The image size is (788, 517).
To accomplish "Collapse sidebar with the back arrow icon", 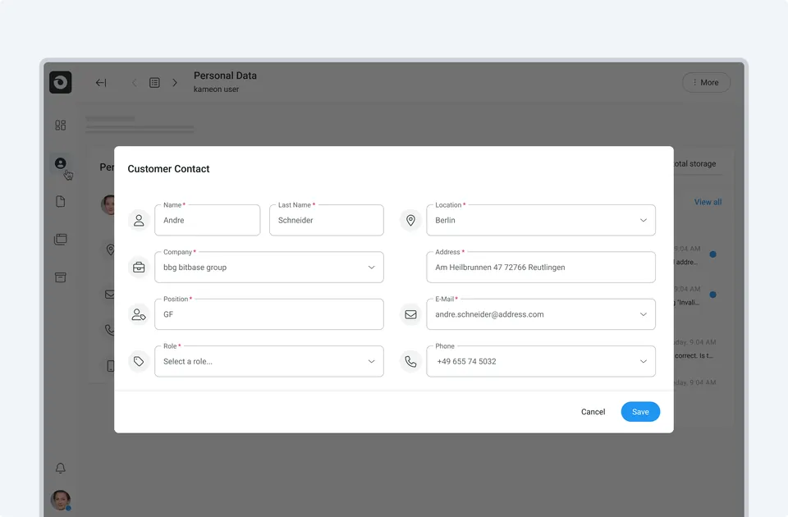I will pyautogui.click(x=101, y=82).
